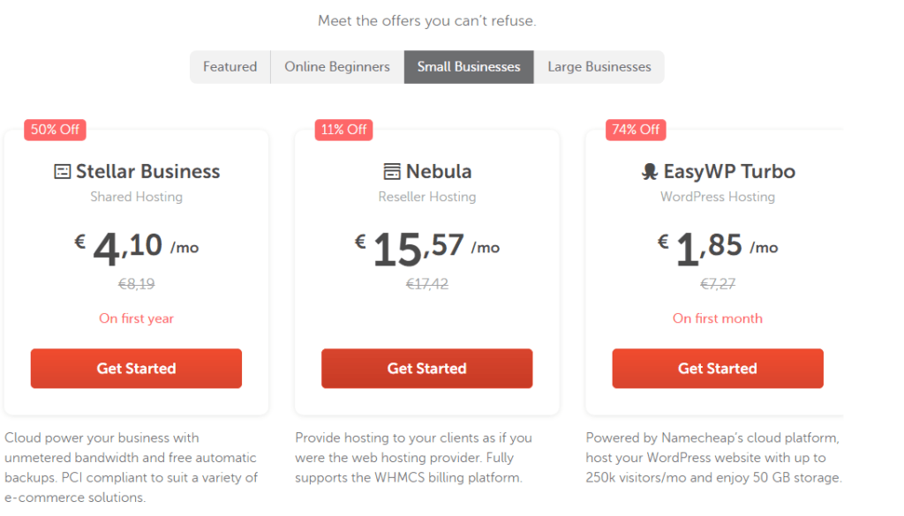Click the €15,57 per month price
This screenshot has width=904, height=516.
[427, 248]
